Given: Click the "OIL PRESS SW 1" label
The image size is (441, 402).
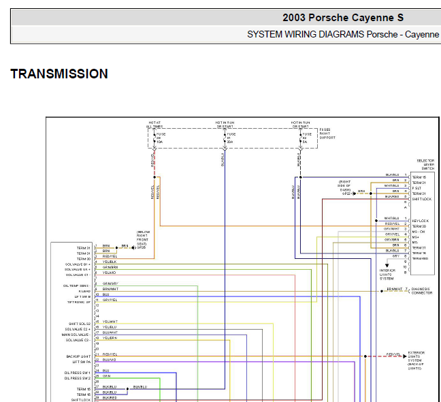Looking at the screenshot, I should tap(78, 373).
